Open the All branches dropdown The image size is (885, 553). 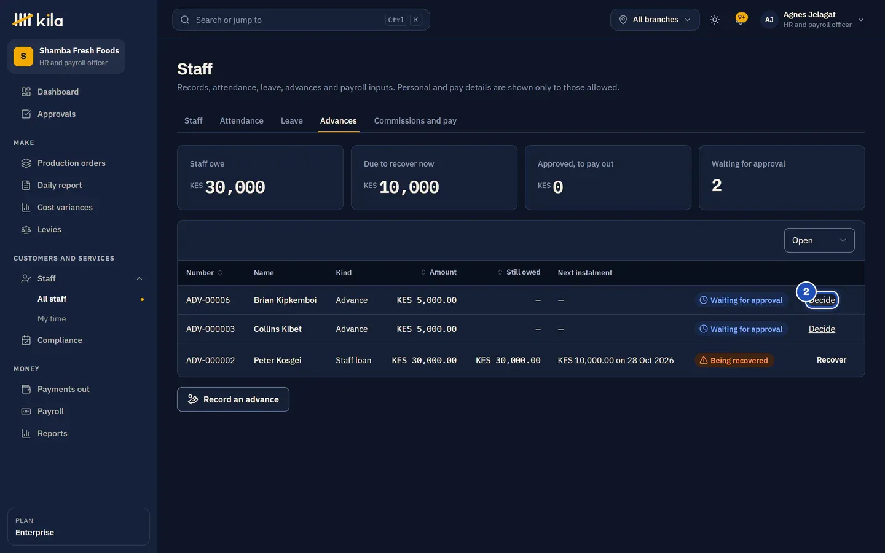pyautogui.click(x=655, y=20)
